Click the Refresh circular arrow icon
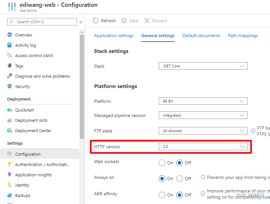This screenshot has height=204, width=270. point(96,21)
